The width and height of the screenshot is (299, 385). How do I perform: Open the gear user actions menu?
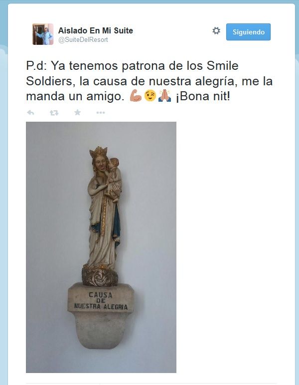pyautogui.click(x=216, y=31)
